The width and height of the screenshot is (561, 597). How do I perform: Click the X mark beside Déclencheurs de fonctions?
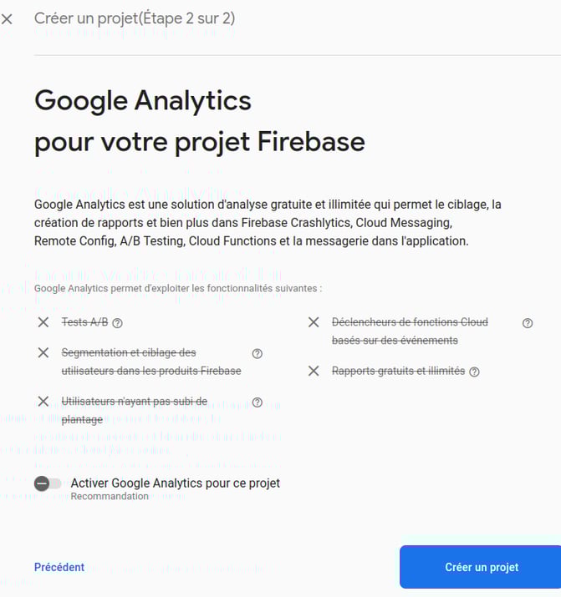click(314, 322)
